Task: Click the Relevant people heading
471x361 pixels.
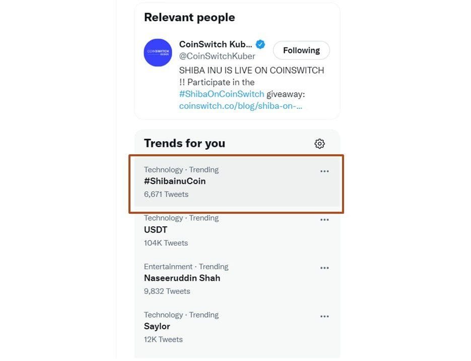Action: pyautogui.click(x=189, y=17)
